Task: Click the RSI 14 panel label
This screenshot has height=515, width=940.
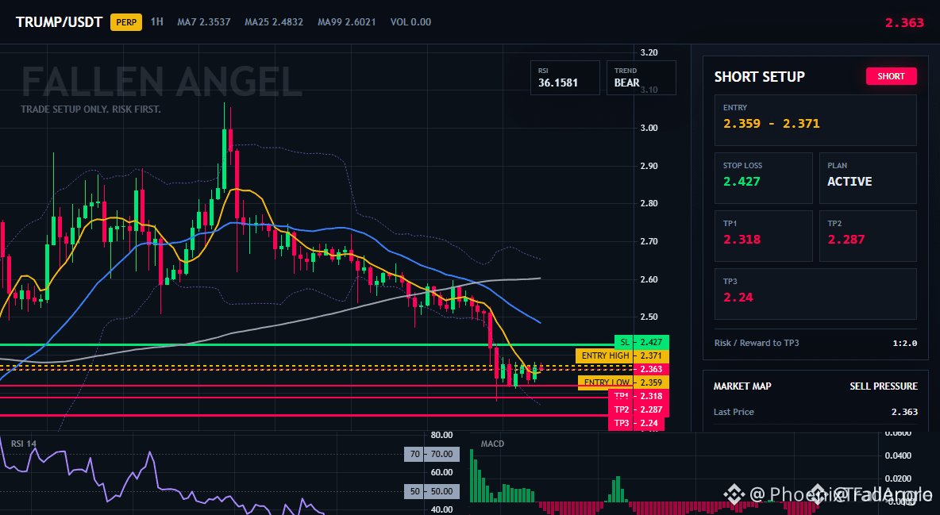Action: 24,444
